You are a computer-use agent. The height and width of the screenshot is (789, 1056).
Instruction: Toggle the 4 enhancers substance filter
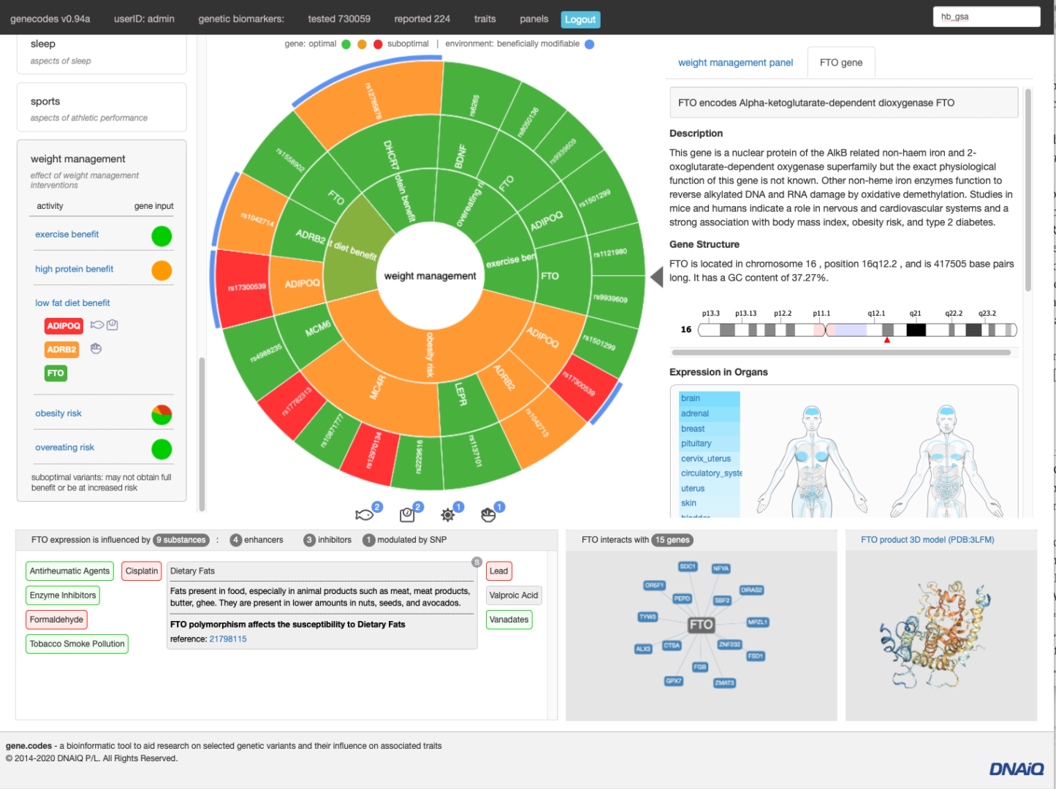click(257, 540)
